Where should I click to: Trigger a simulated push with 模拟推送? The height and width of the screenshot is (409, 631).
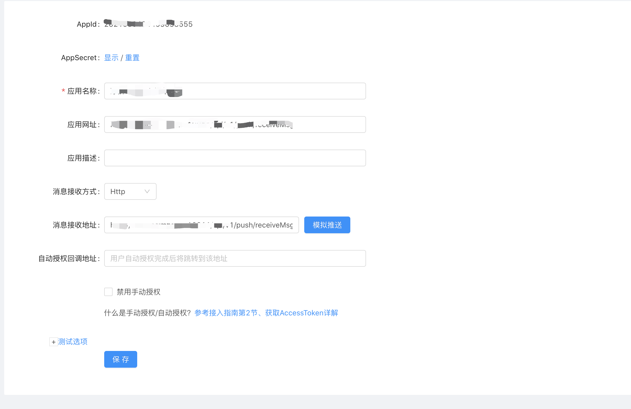tap(327, 225)
